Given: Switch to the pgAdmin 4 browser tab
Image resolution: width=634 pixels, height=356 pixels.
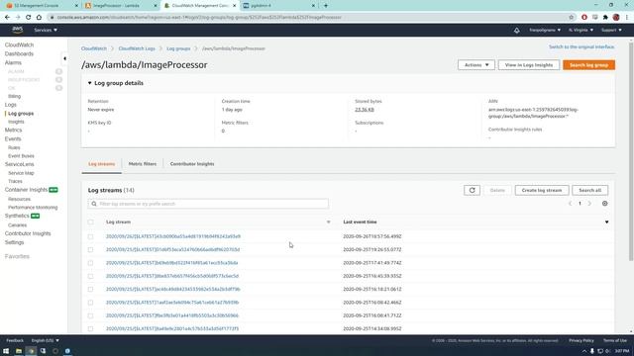Looking at the screenshot, I should click(279, 6).
